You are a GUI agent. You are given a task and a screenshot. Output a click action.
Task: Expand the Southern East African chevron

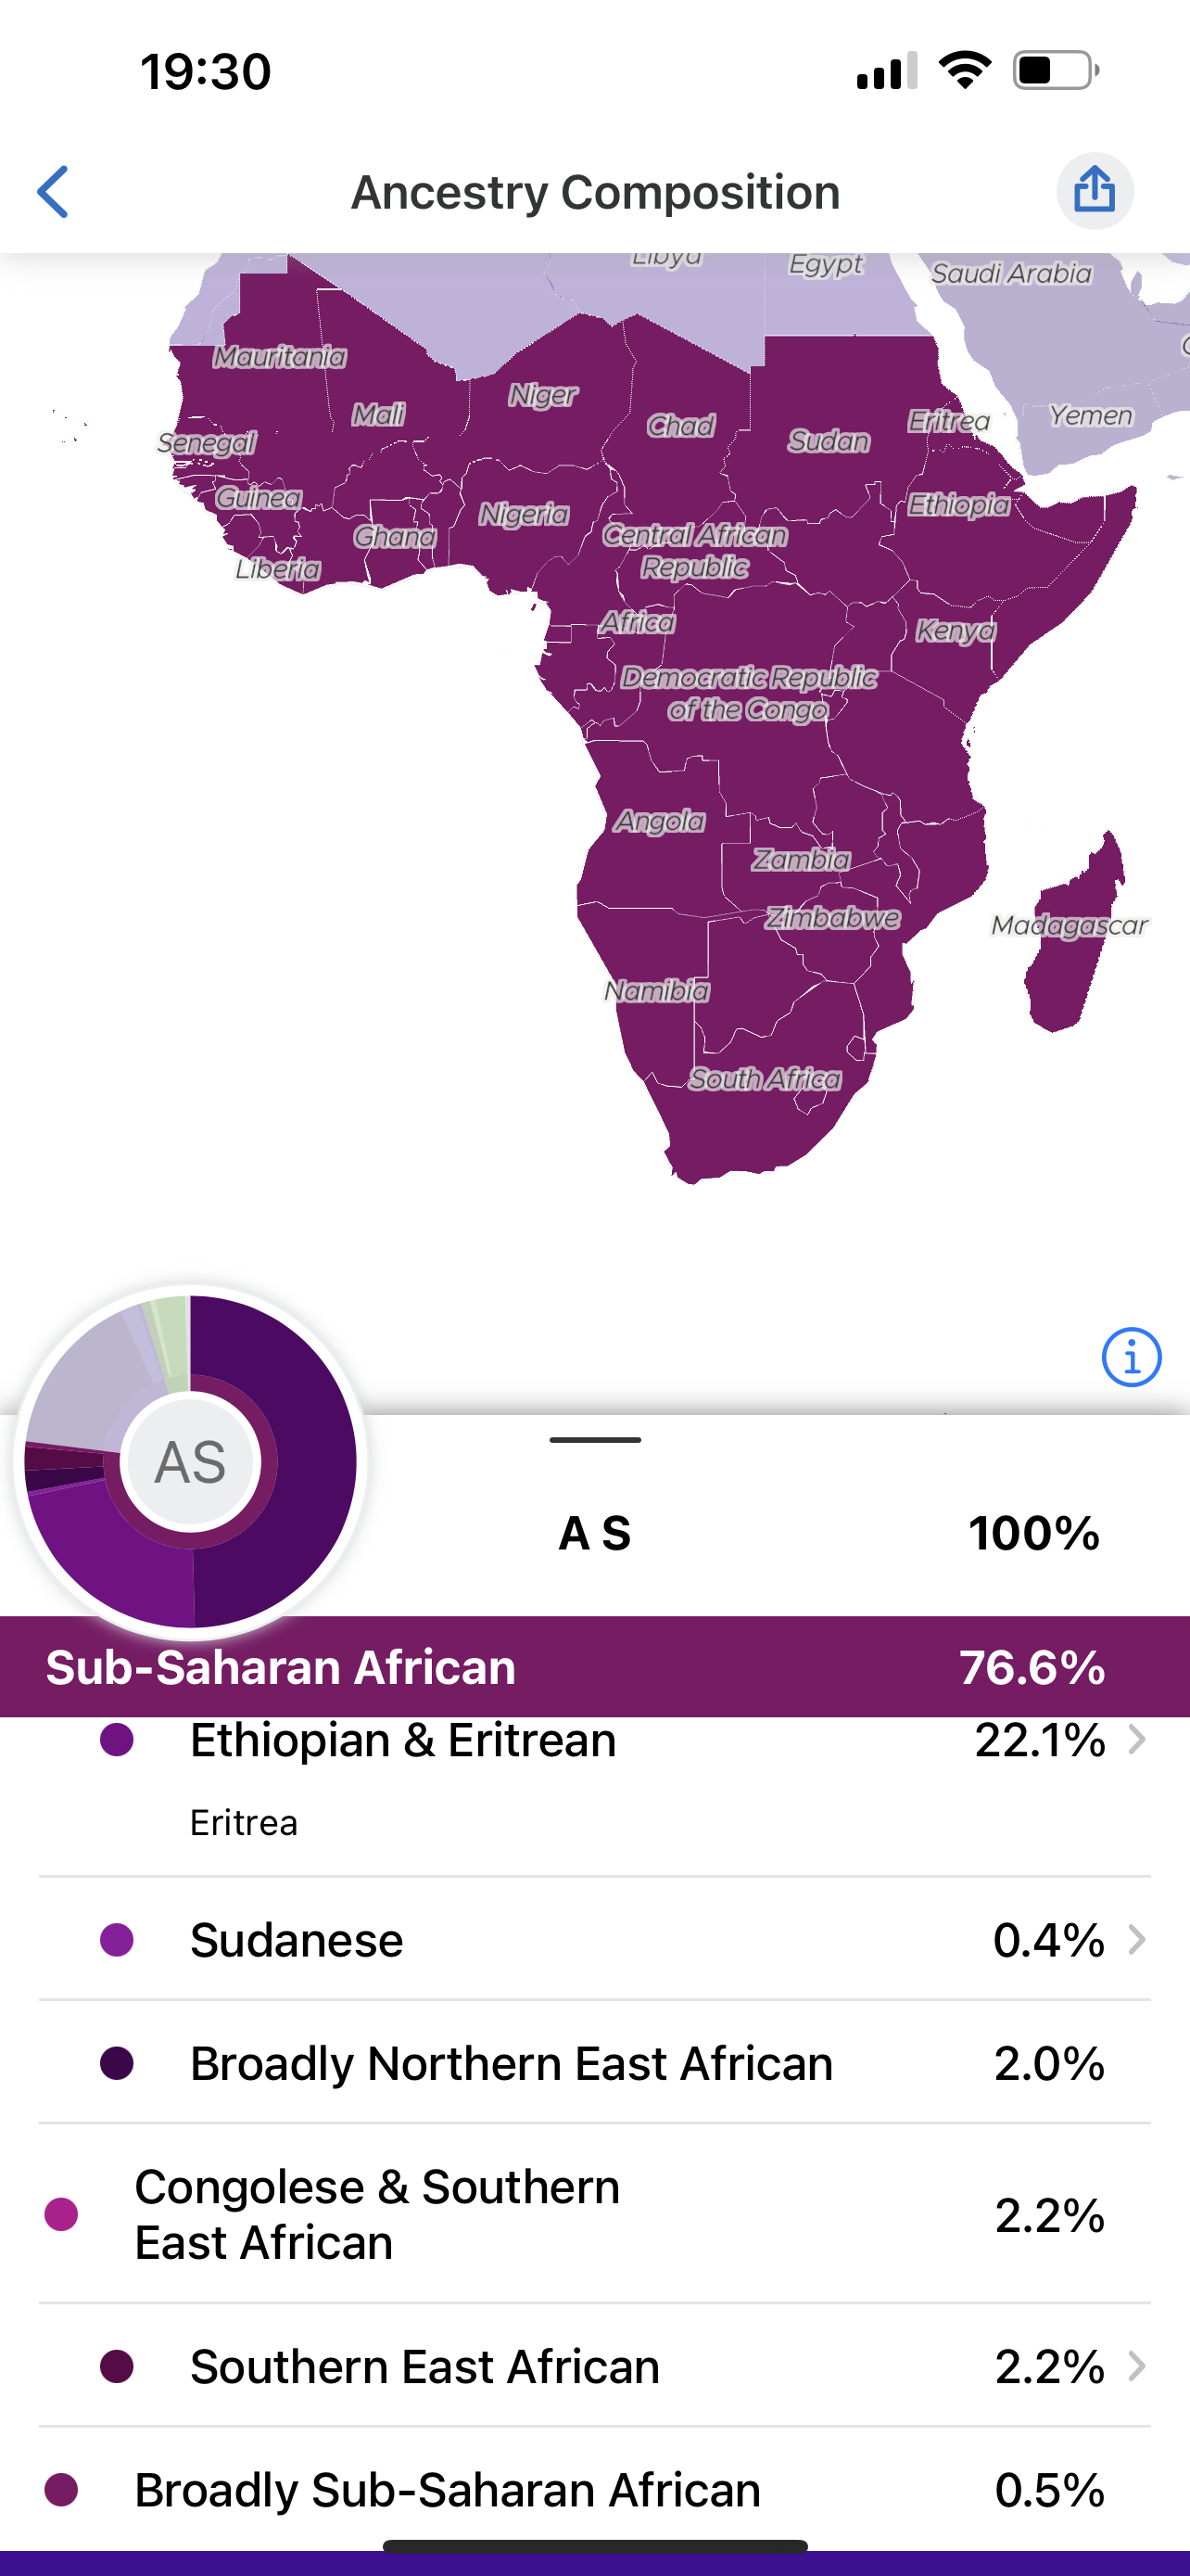[x=1136, y=2366]
